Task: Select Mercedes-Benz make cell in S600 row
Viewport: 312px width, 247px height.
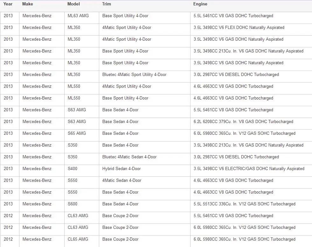Action: 42,206
